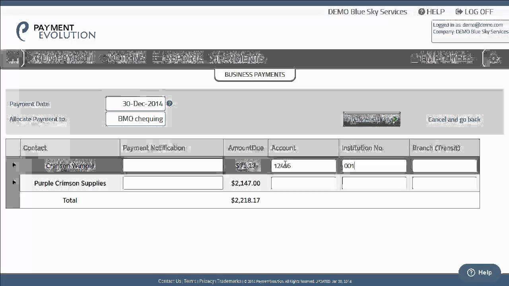Image resolution: width=509 pixels, height=286 pixels.
Task: Click Contact Us in the footer
Action: pos(170,281)
